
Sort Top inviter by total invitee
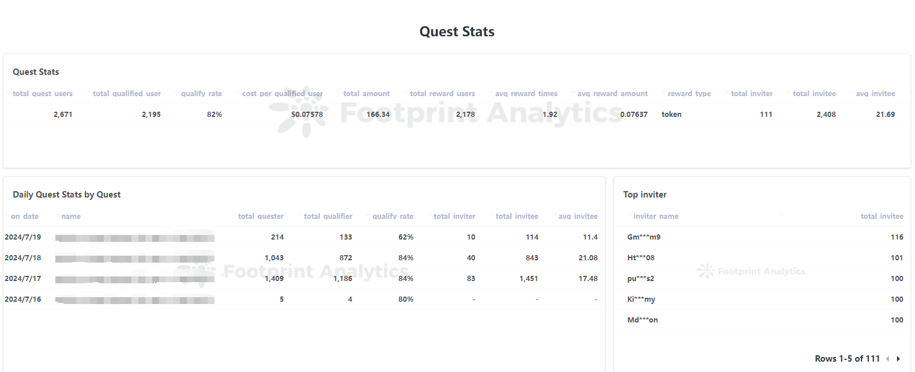point(882,216)
